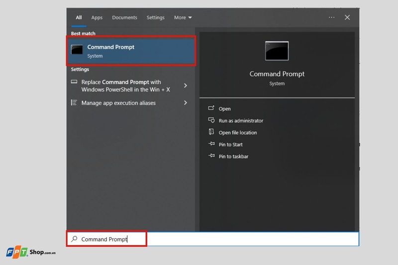Image resolution: width=398 pixels, height=265 pixels.
Task: Expand the More filter dropdown
Action: [x=183, y=17]
